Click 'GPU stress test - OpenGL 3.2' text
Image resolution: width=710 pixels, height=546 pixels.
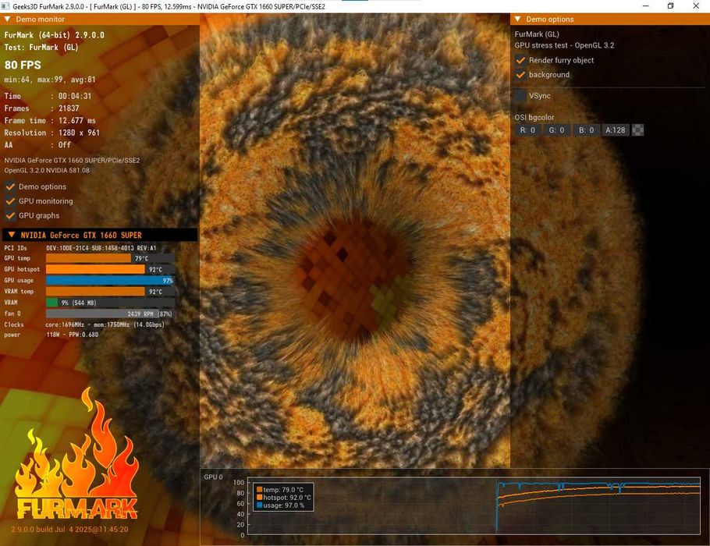tap(564, 45)
